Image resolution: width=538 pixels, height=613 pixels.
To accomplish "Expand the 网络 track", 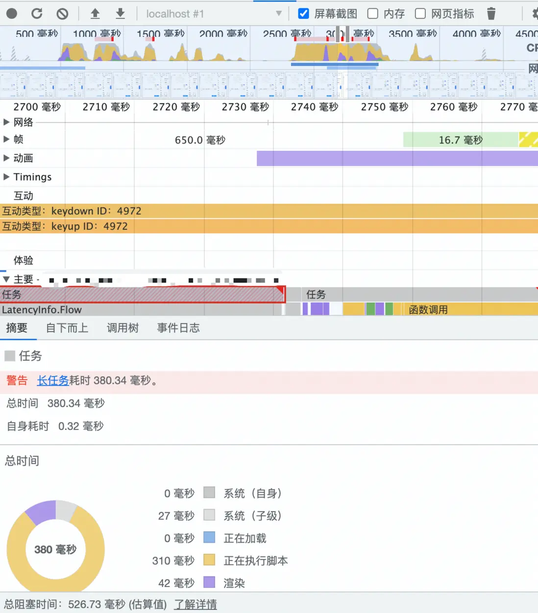I will 6,122.
